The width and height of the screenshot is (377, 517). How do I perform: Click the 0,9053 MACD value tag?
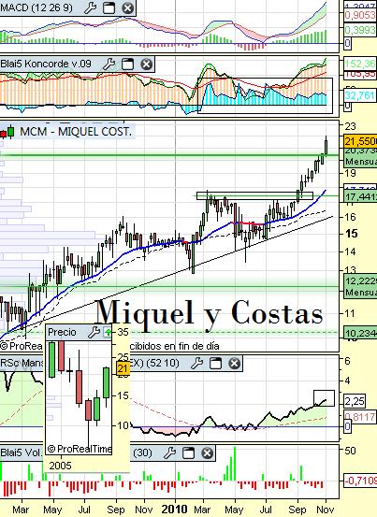point(360,15)
